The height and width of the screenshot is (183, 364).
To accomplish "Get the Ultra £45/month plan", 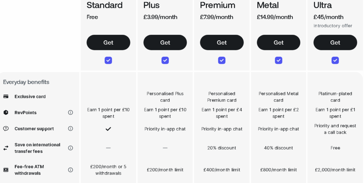I will pos(335,43).
